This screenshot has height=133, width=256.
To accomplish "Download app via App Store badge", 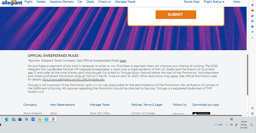I will [201, 113].
